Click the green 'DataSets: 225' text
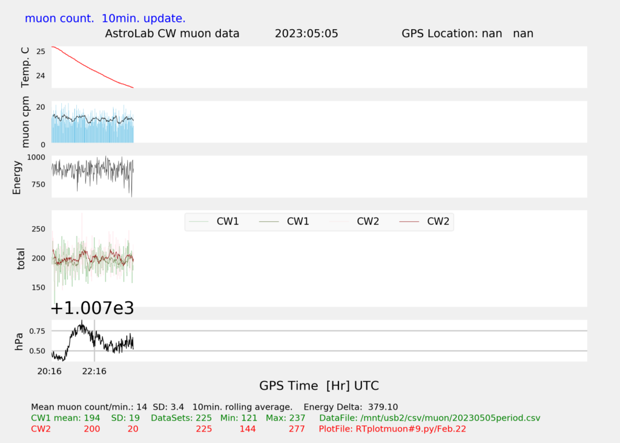Viewport: 620px width, 443px height. [x=181, y=418]
